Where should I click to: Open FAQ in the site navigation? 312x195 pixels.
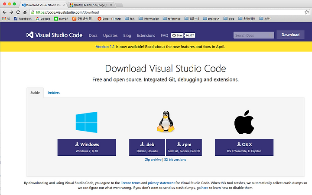[x=164, y=35]
